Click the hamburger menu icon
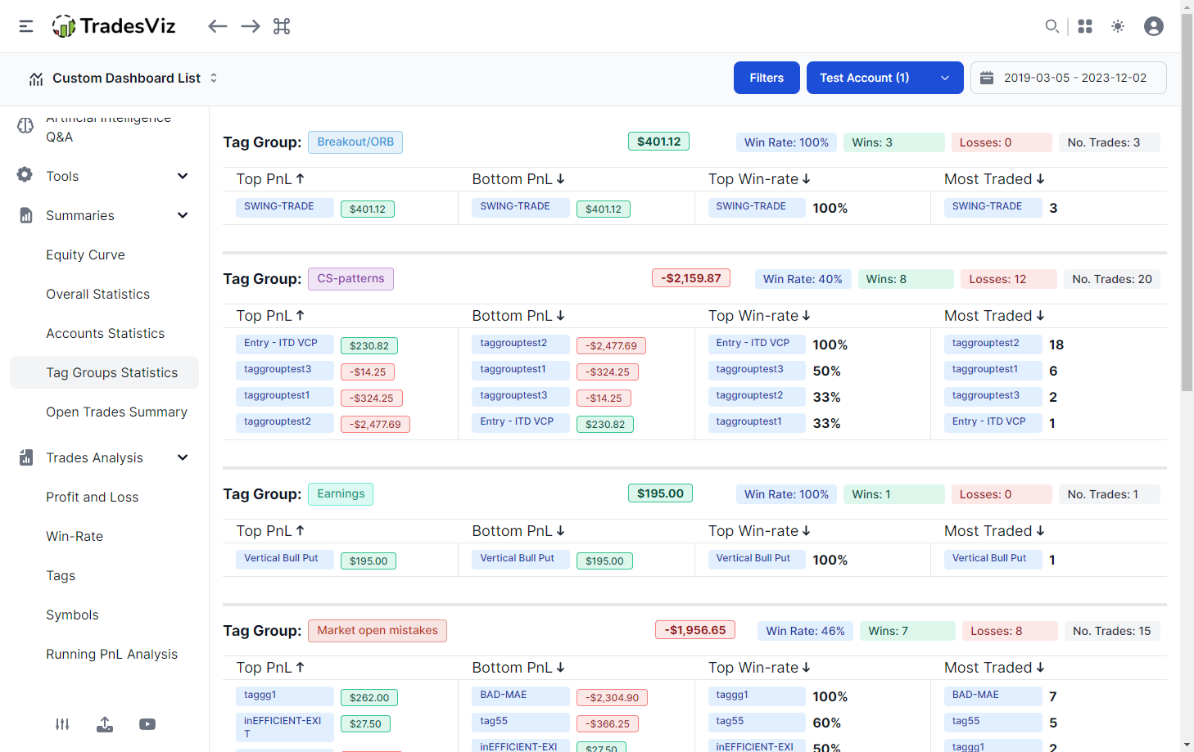Image resolution: width=1194 pixels, height=752 pixels. point(26,26)
